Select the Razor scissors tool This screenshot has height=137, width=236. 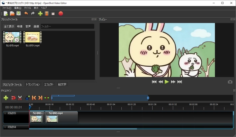coord(20,98)
